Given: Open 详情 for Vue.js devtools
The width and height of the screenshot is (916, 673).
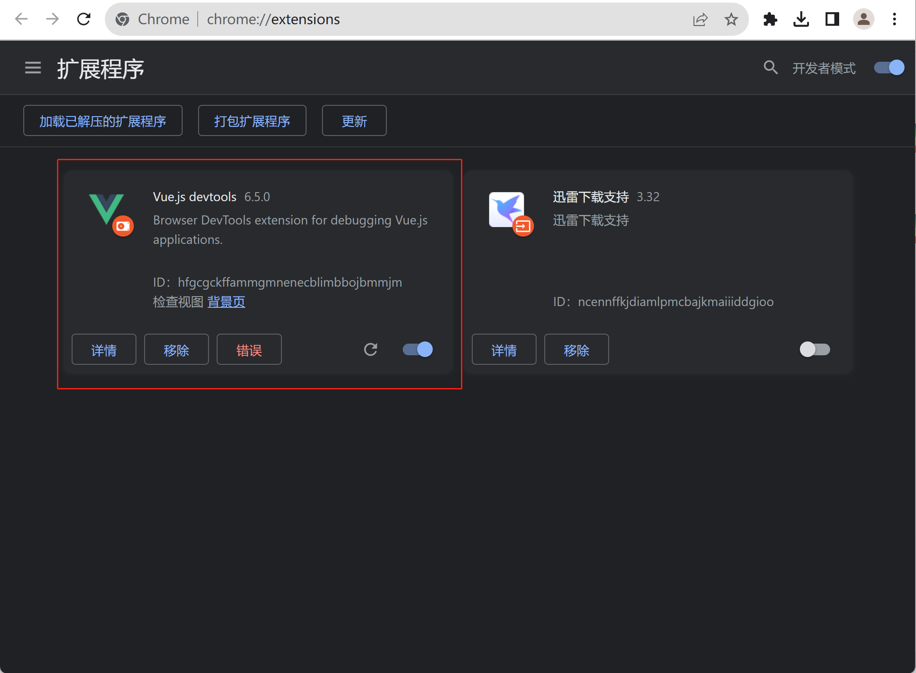Looking at the screenshot, I should click(104, 350).
